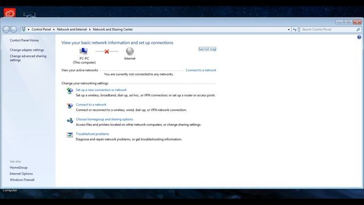The height and width of the screenshot is (205, 364).
Task: Open Change advanced sharing settings
Action: [x=28, y=58]
